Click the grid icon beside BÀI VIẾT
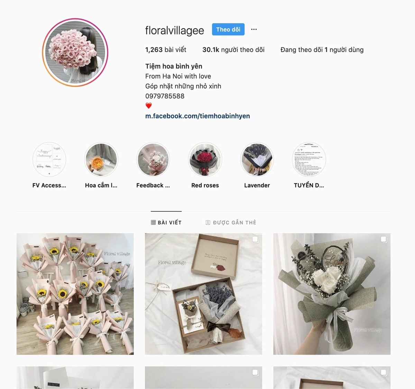Viewport: 415px width, 389px height. point(153,222)
